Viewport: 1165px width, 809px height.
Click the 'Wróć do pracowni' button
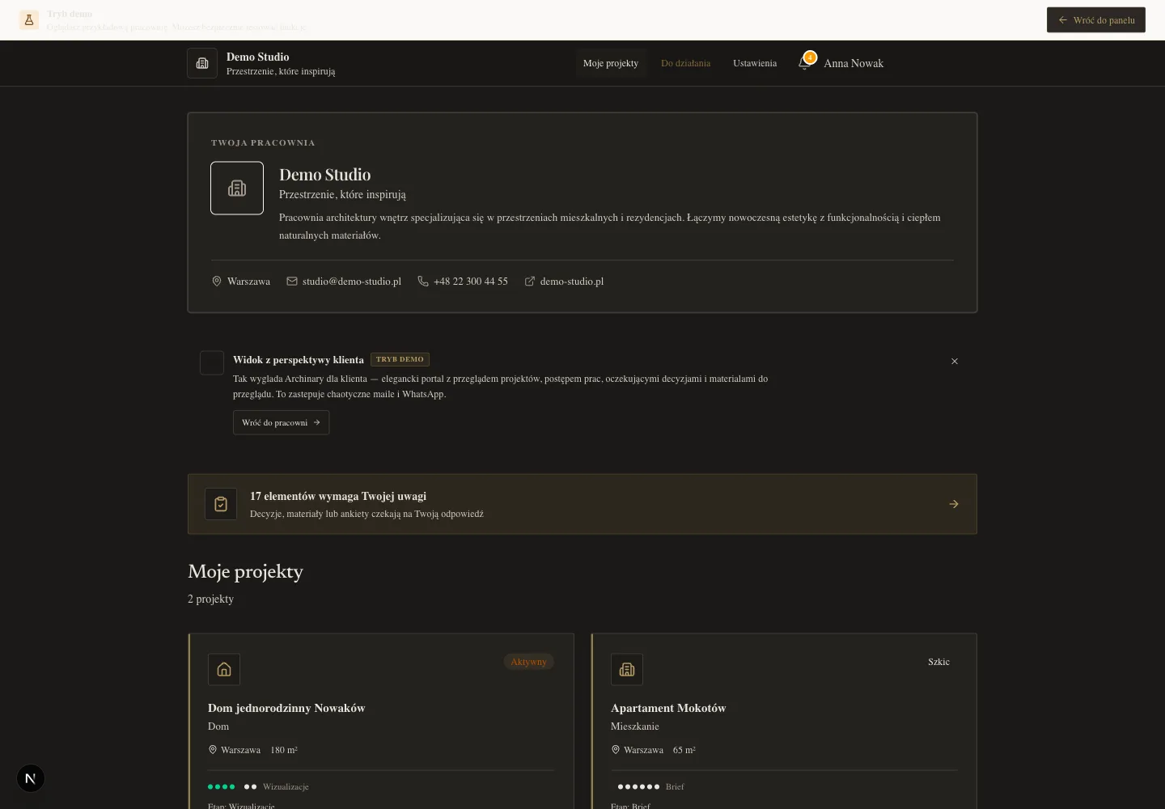click(281, 422)
